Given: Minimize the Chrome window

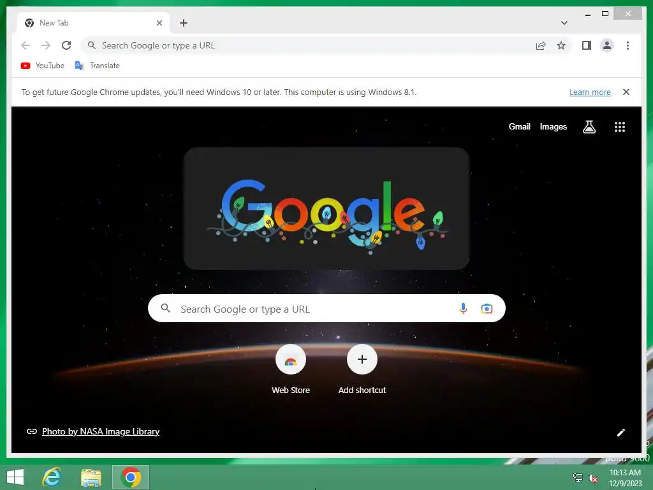Looking at the screenshot, I should click(x=587, y=14).
